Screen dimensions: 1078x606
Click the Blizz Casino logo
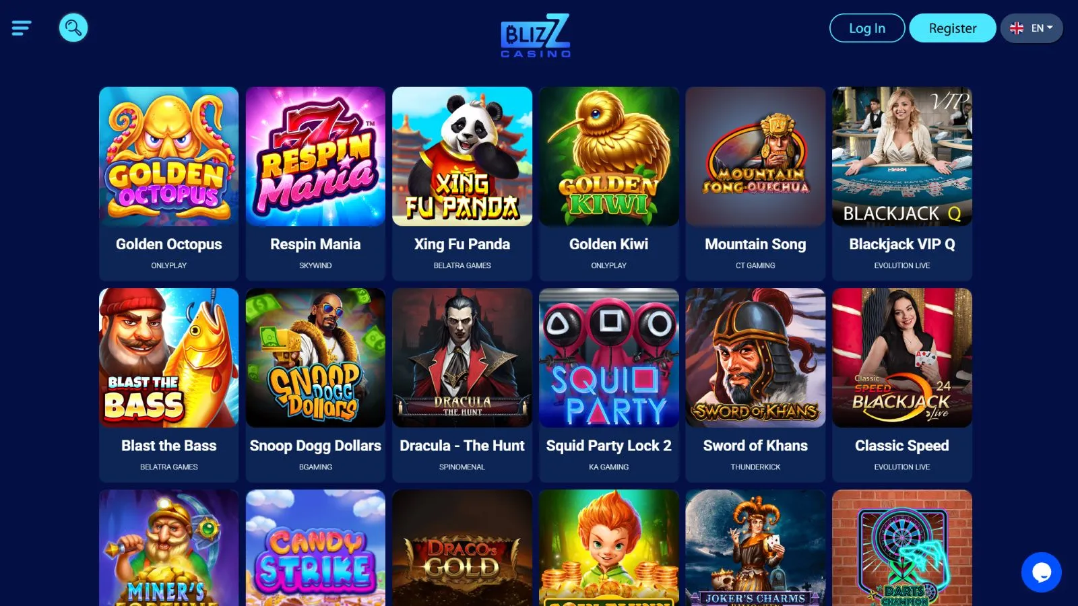click(x=536, y=36)
